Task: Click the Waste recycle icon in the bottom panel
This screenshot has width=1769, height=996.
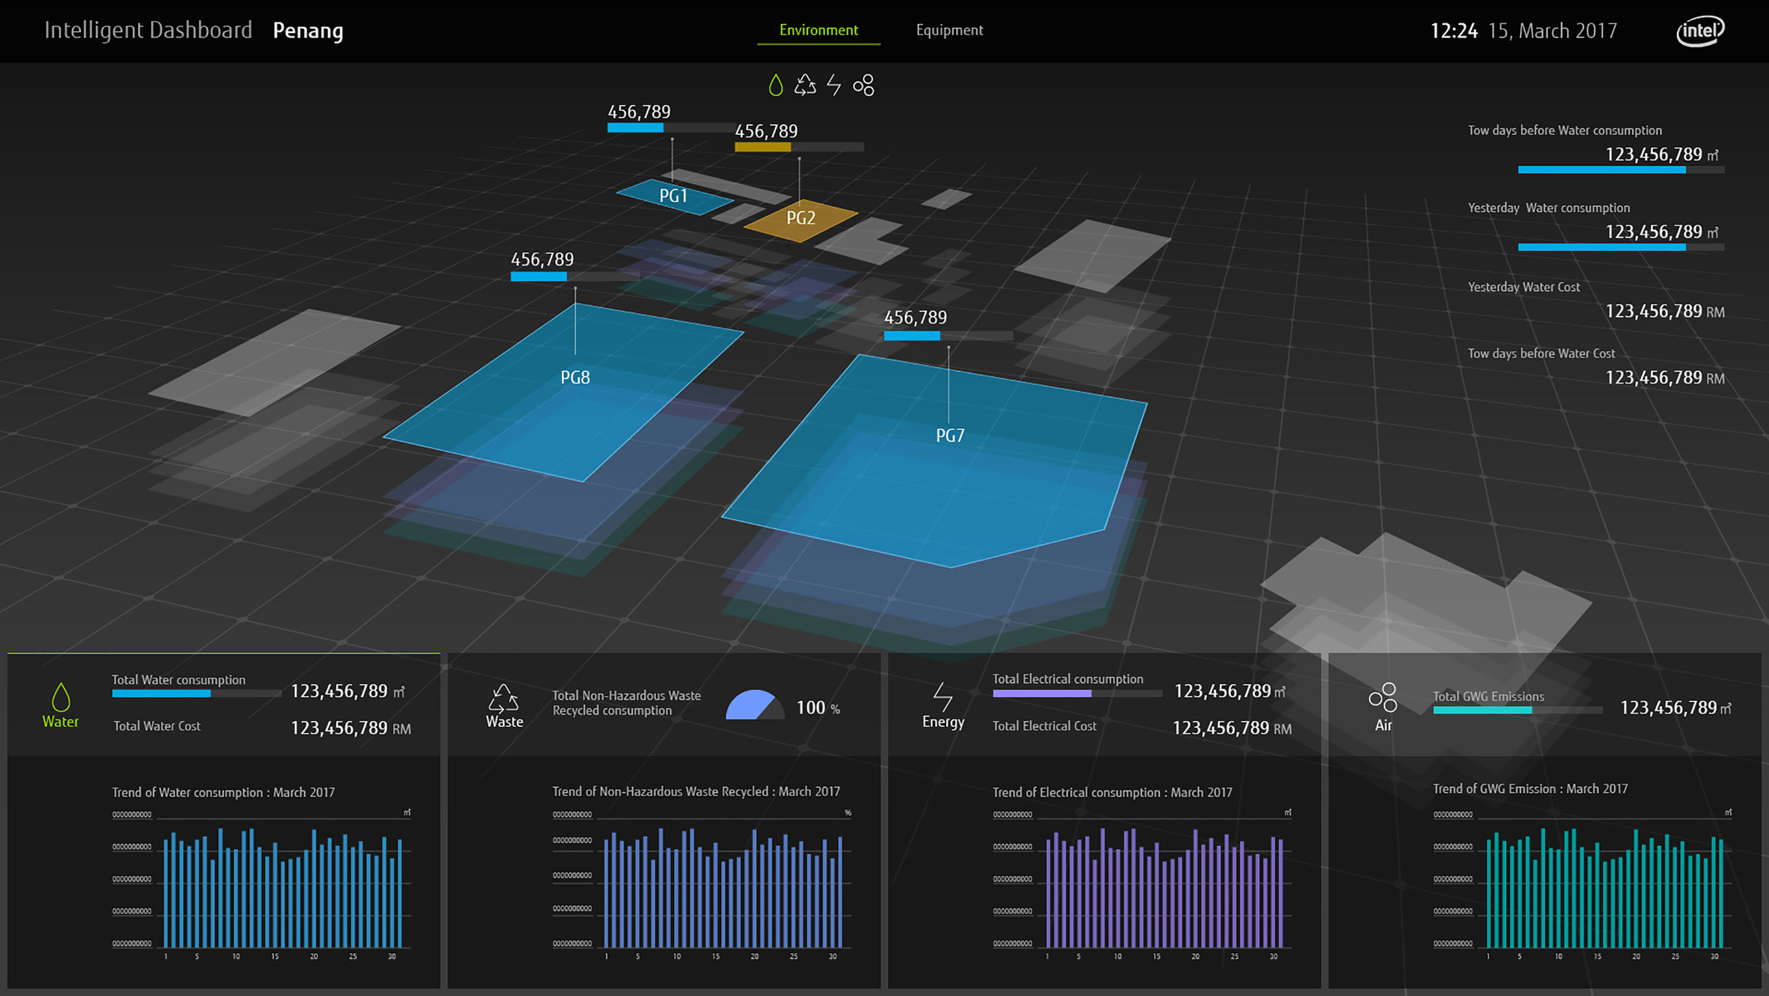Action: 504,698
